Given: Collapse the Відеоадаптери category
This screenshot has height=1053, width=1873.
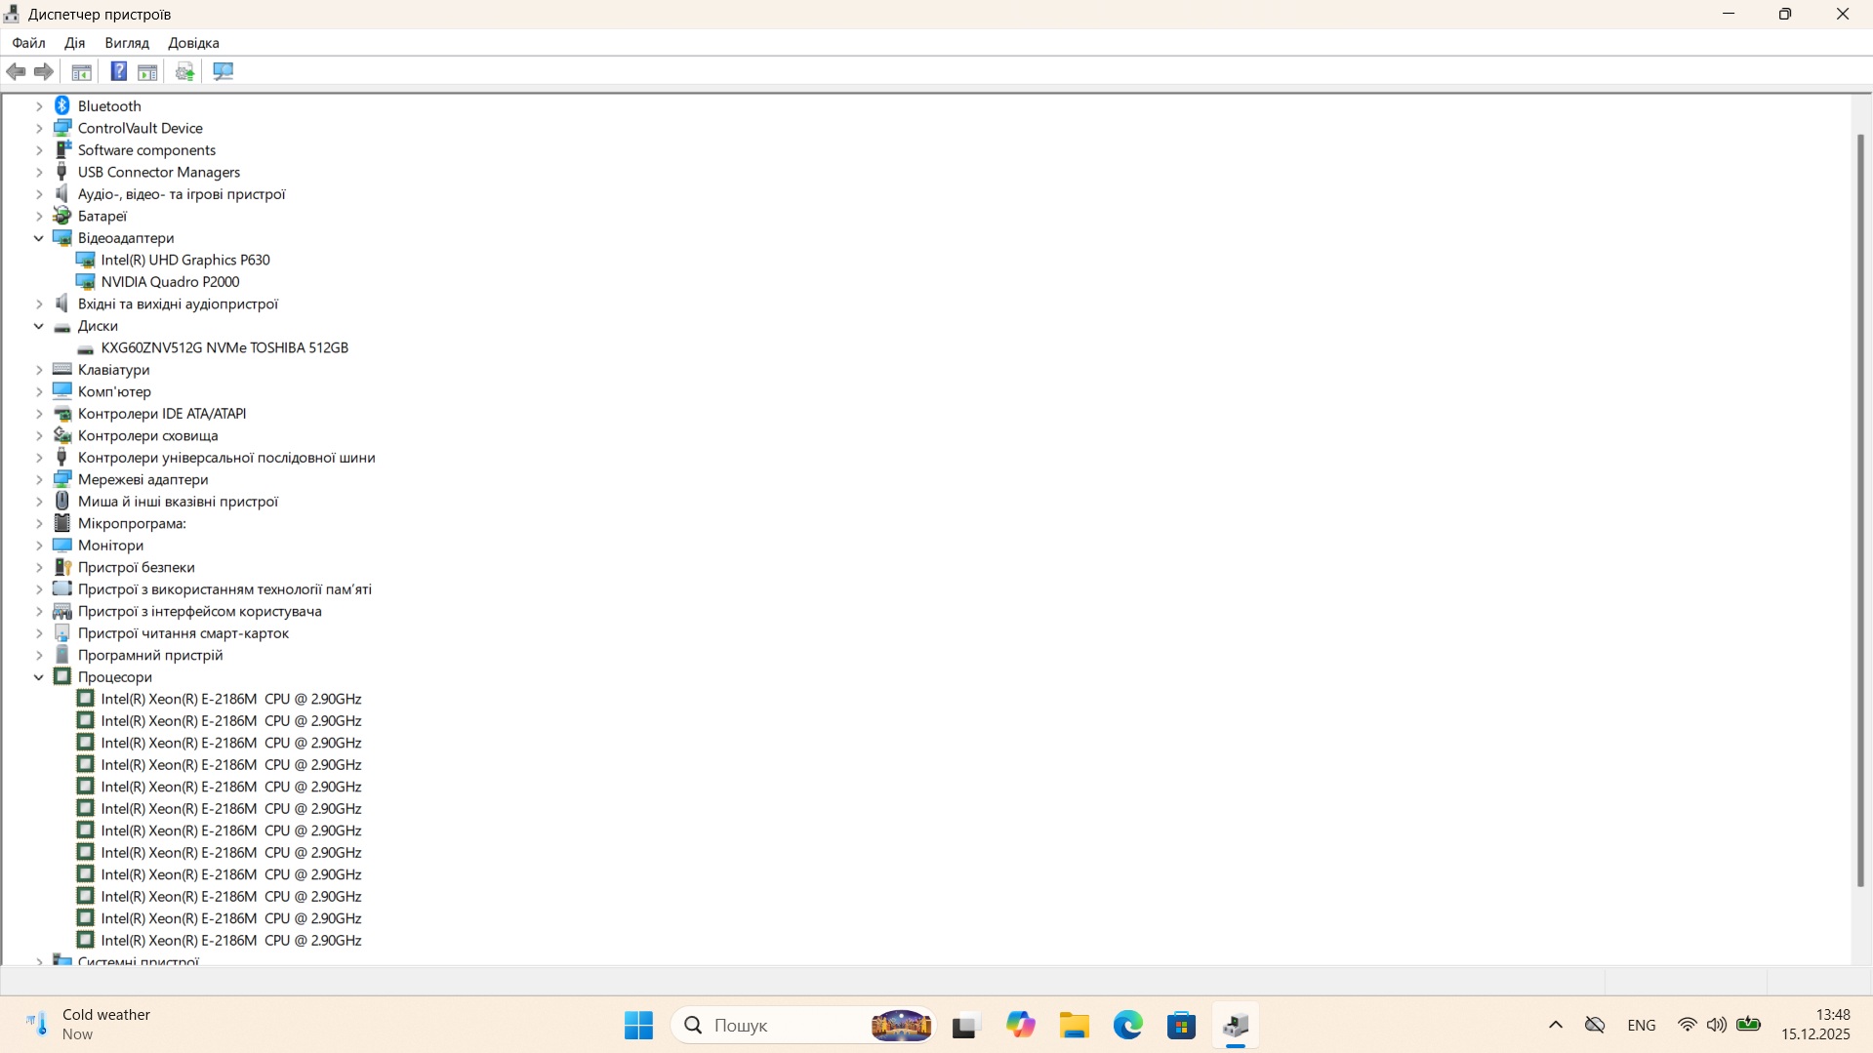Looking at the screenshot, I should click(39, 238).
